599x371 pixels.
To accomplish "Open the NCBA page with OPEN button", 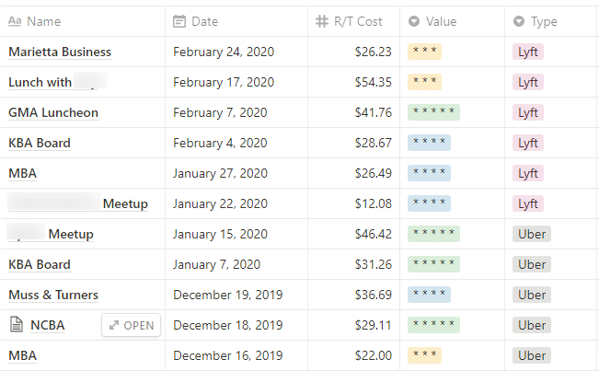I will (131, 325).
